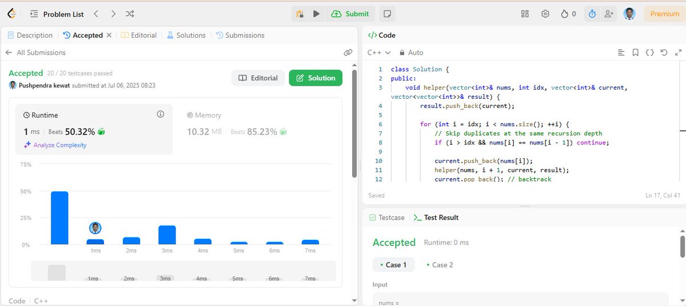
Task: Click the curly braces icon
Action: click(649, 53)
